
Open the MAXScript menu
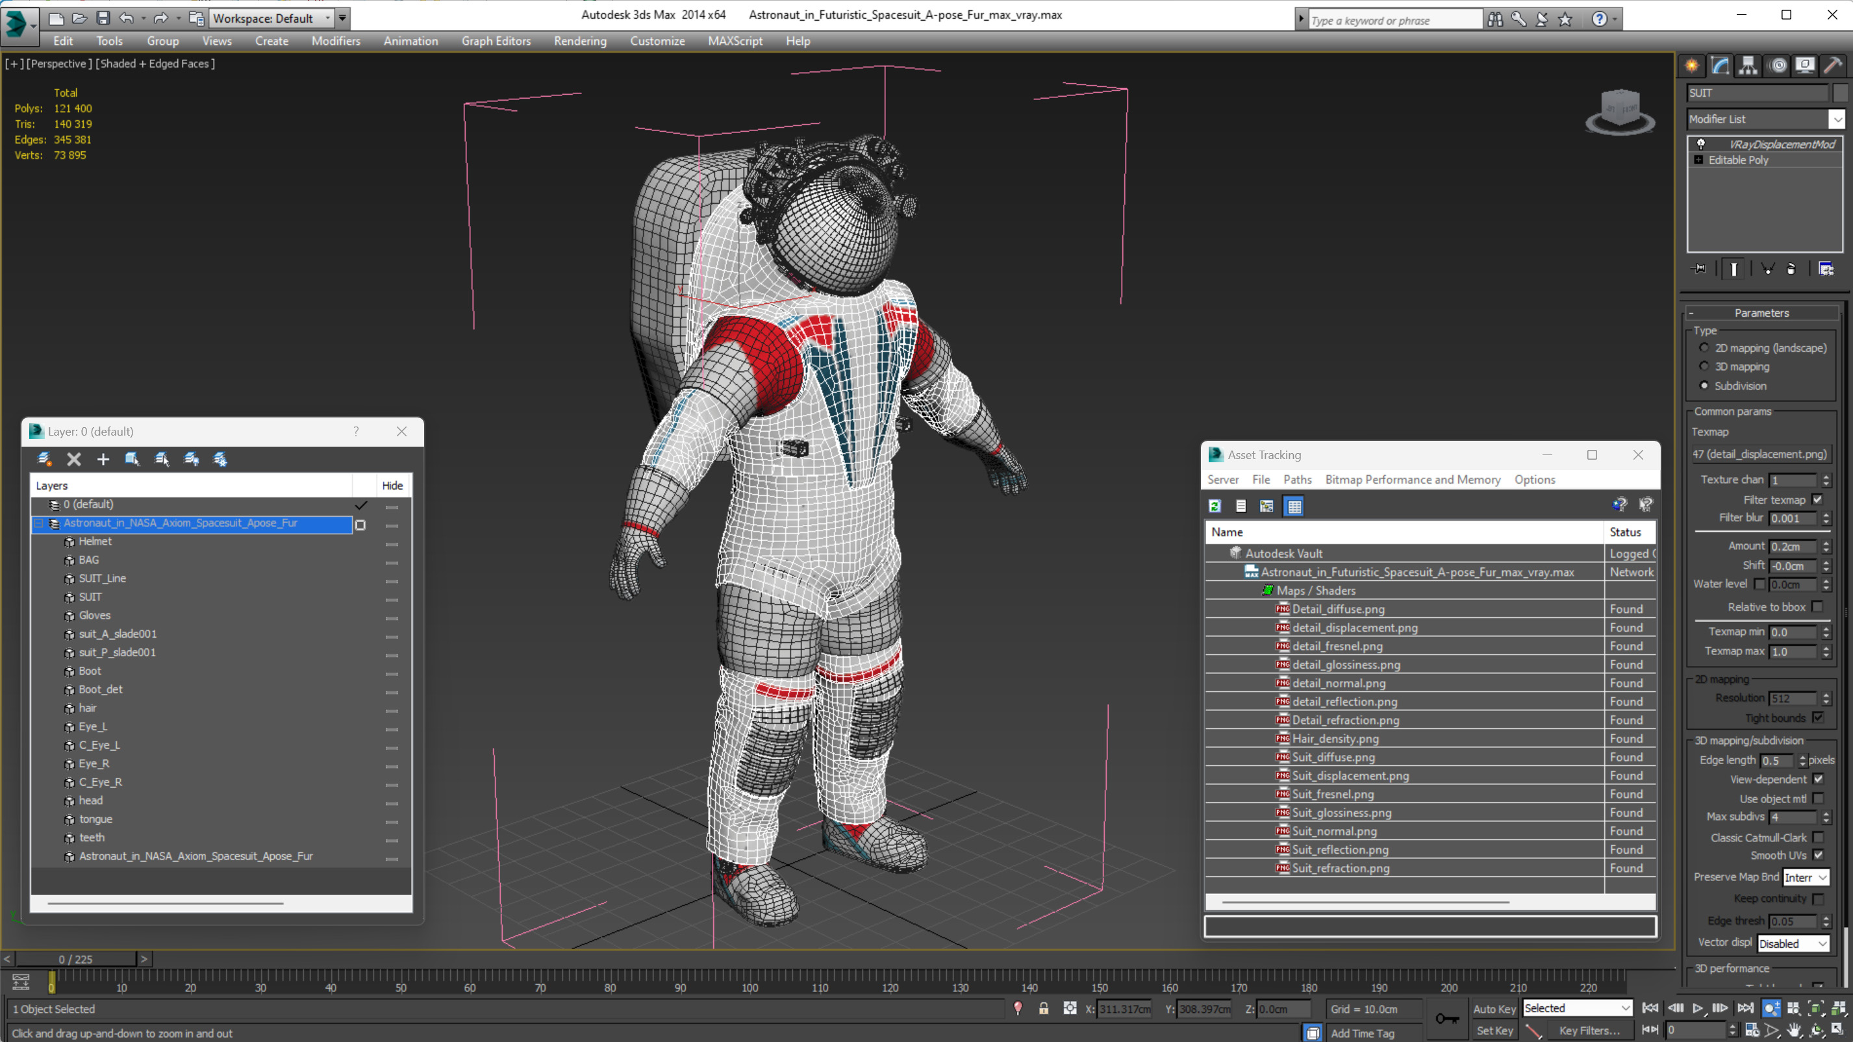pyautogui.click(x=735, y=41)
